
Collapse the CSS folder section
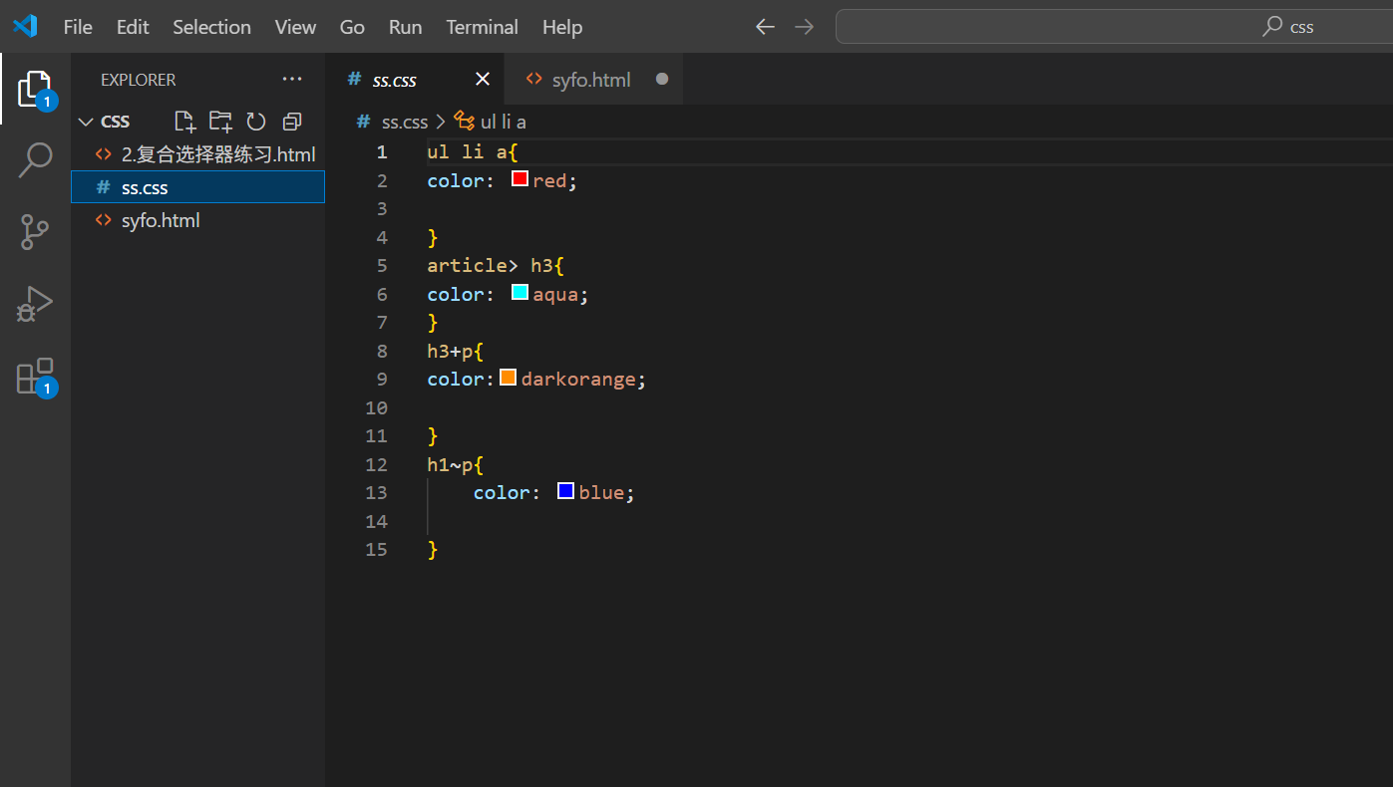pos(105,122)
